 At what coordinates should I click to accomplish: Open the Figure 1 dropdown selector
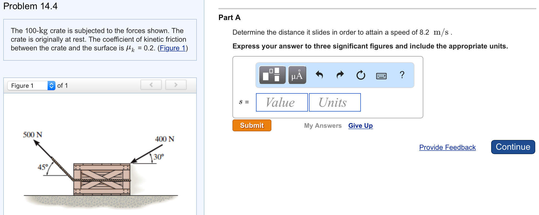[31, 86]
